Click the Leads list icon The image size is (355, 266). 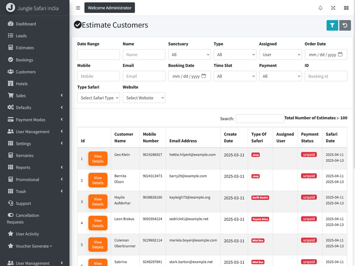pyautogui.click(x=10, y=35)
